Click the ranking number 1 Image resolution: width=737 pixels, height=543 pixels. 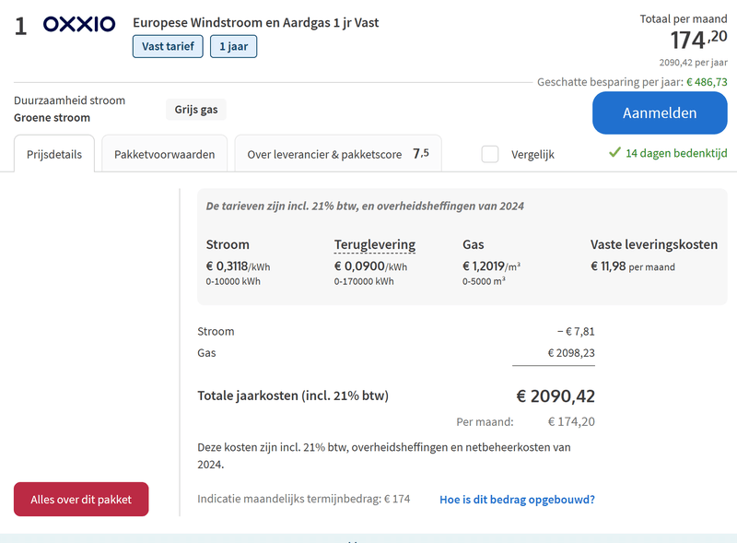tap(21, 25)
